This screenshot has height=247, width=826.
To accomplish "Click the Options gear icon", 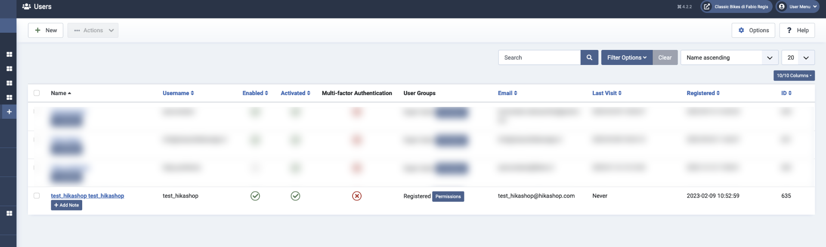I will [741, 31].
